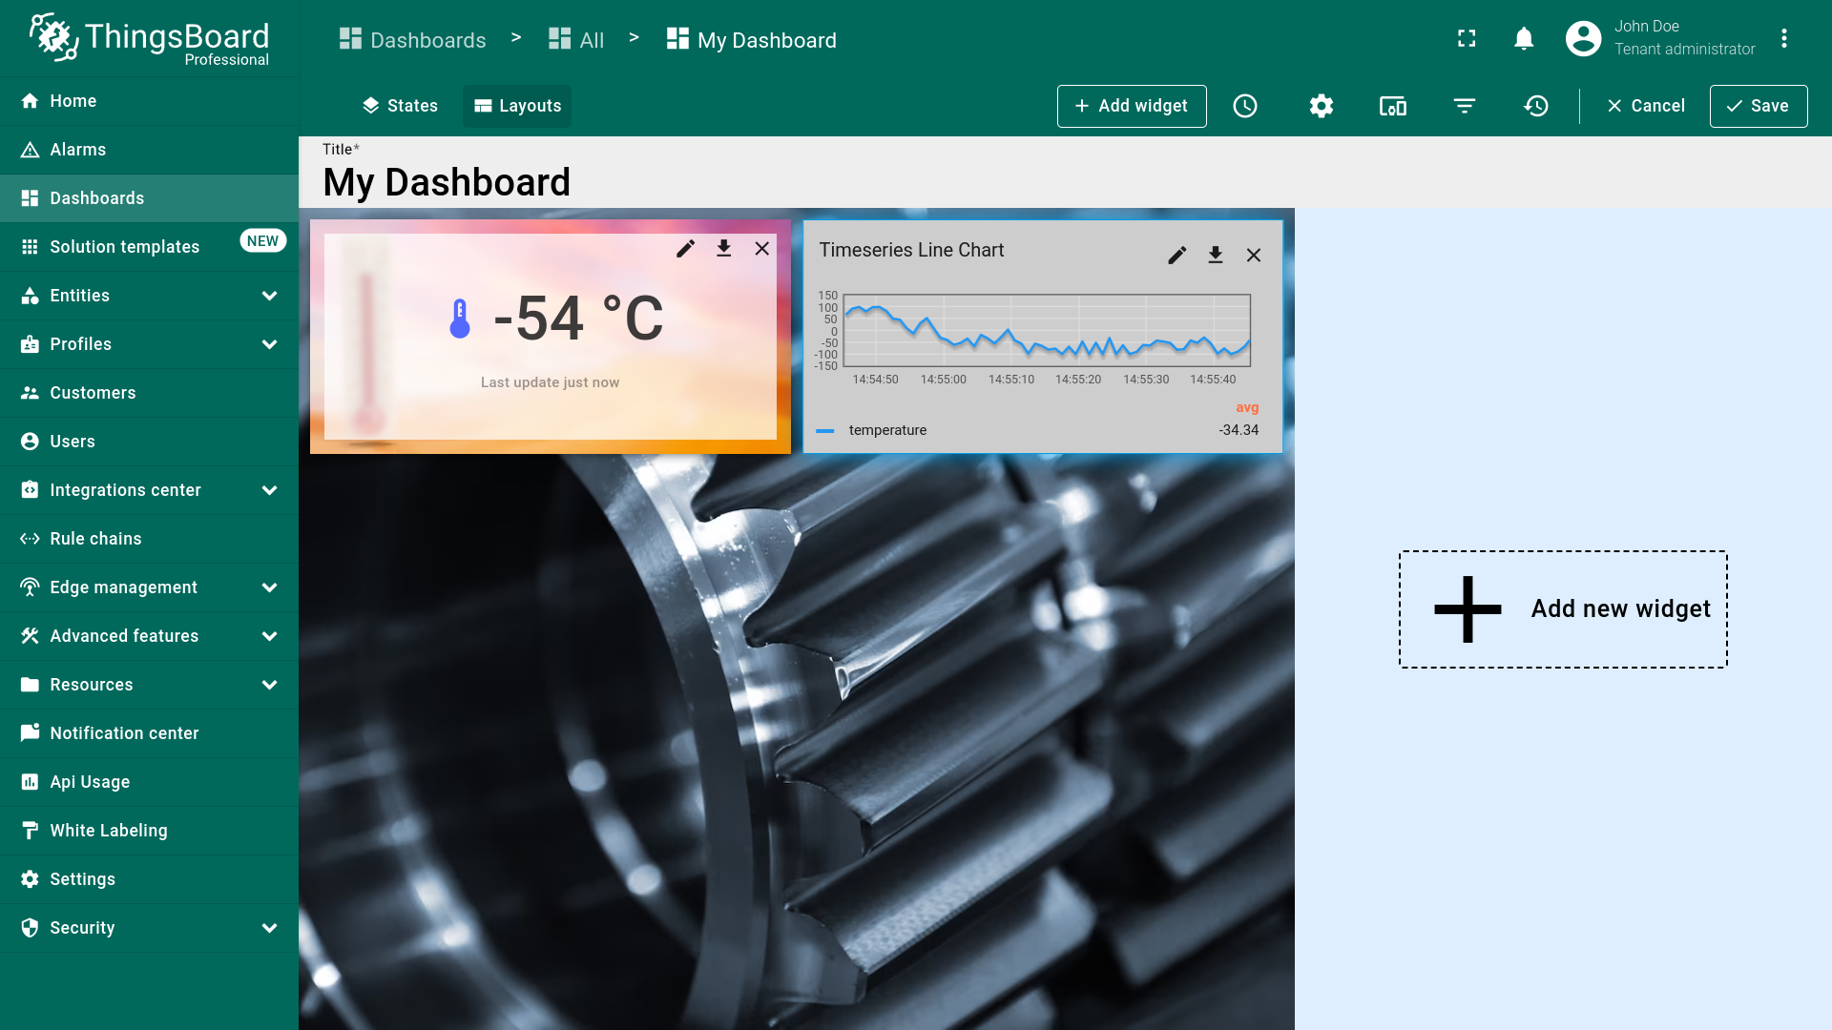Open the user options kebab menu

click(1783, 39)
